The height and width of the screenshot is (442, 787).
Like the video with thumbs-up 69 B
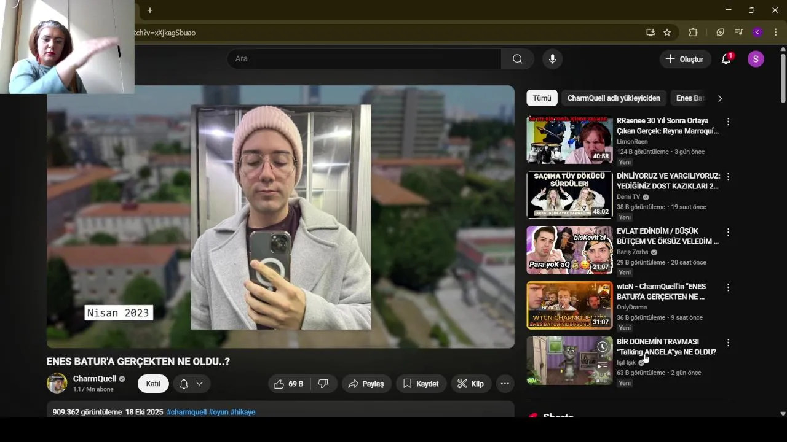coord(289,384)
